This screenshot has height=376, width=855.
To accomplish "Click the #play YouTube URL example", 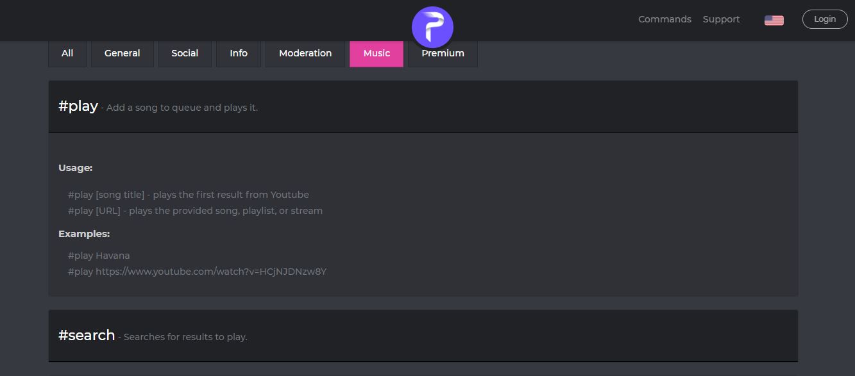I will coord(197,272).
